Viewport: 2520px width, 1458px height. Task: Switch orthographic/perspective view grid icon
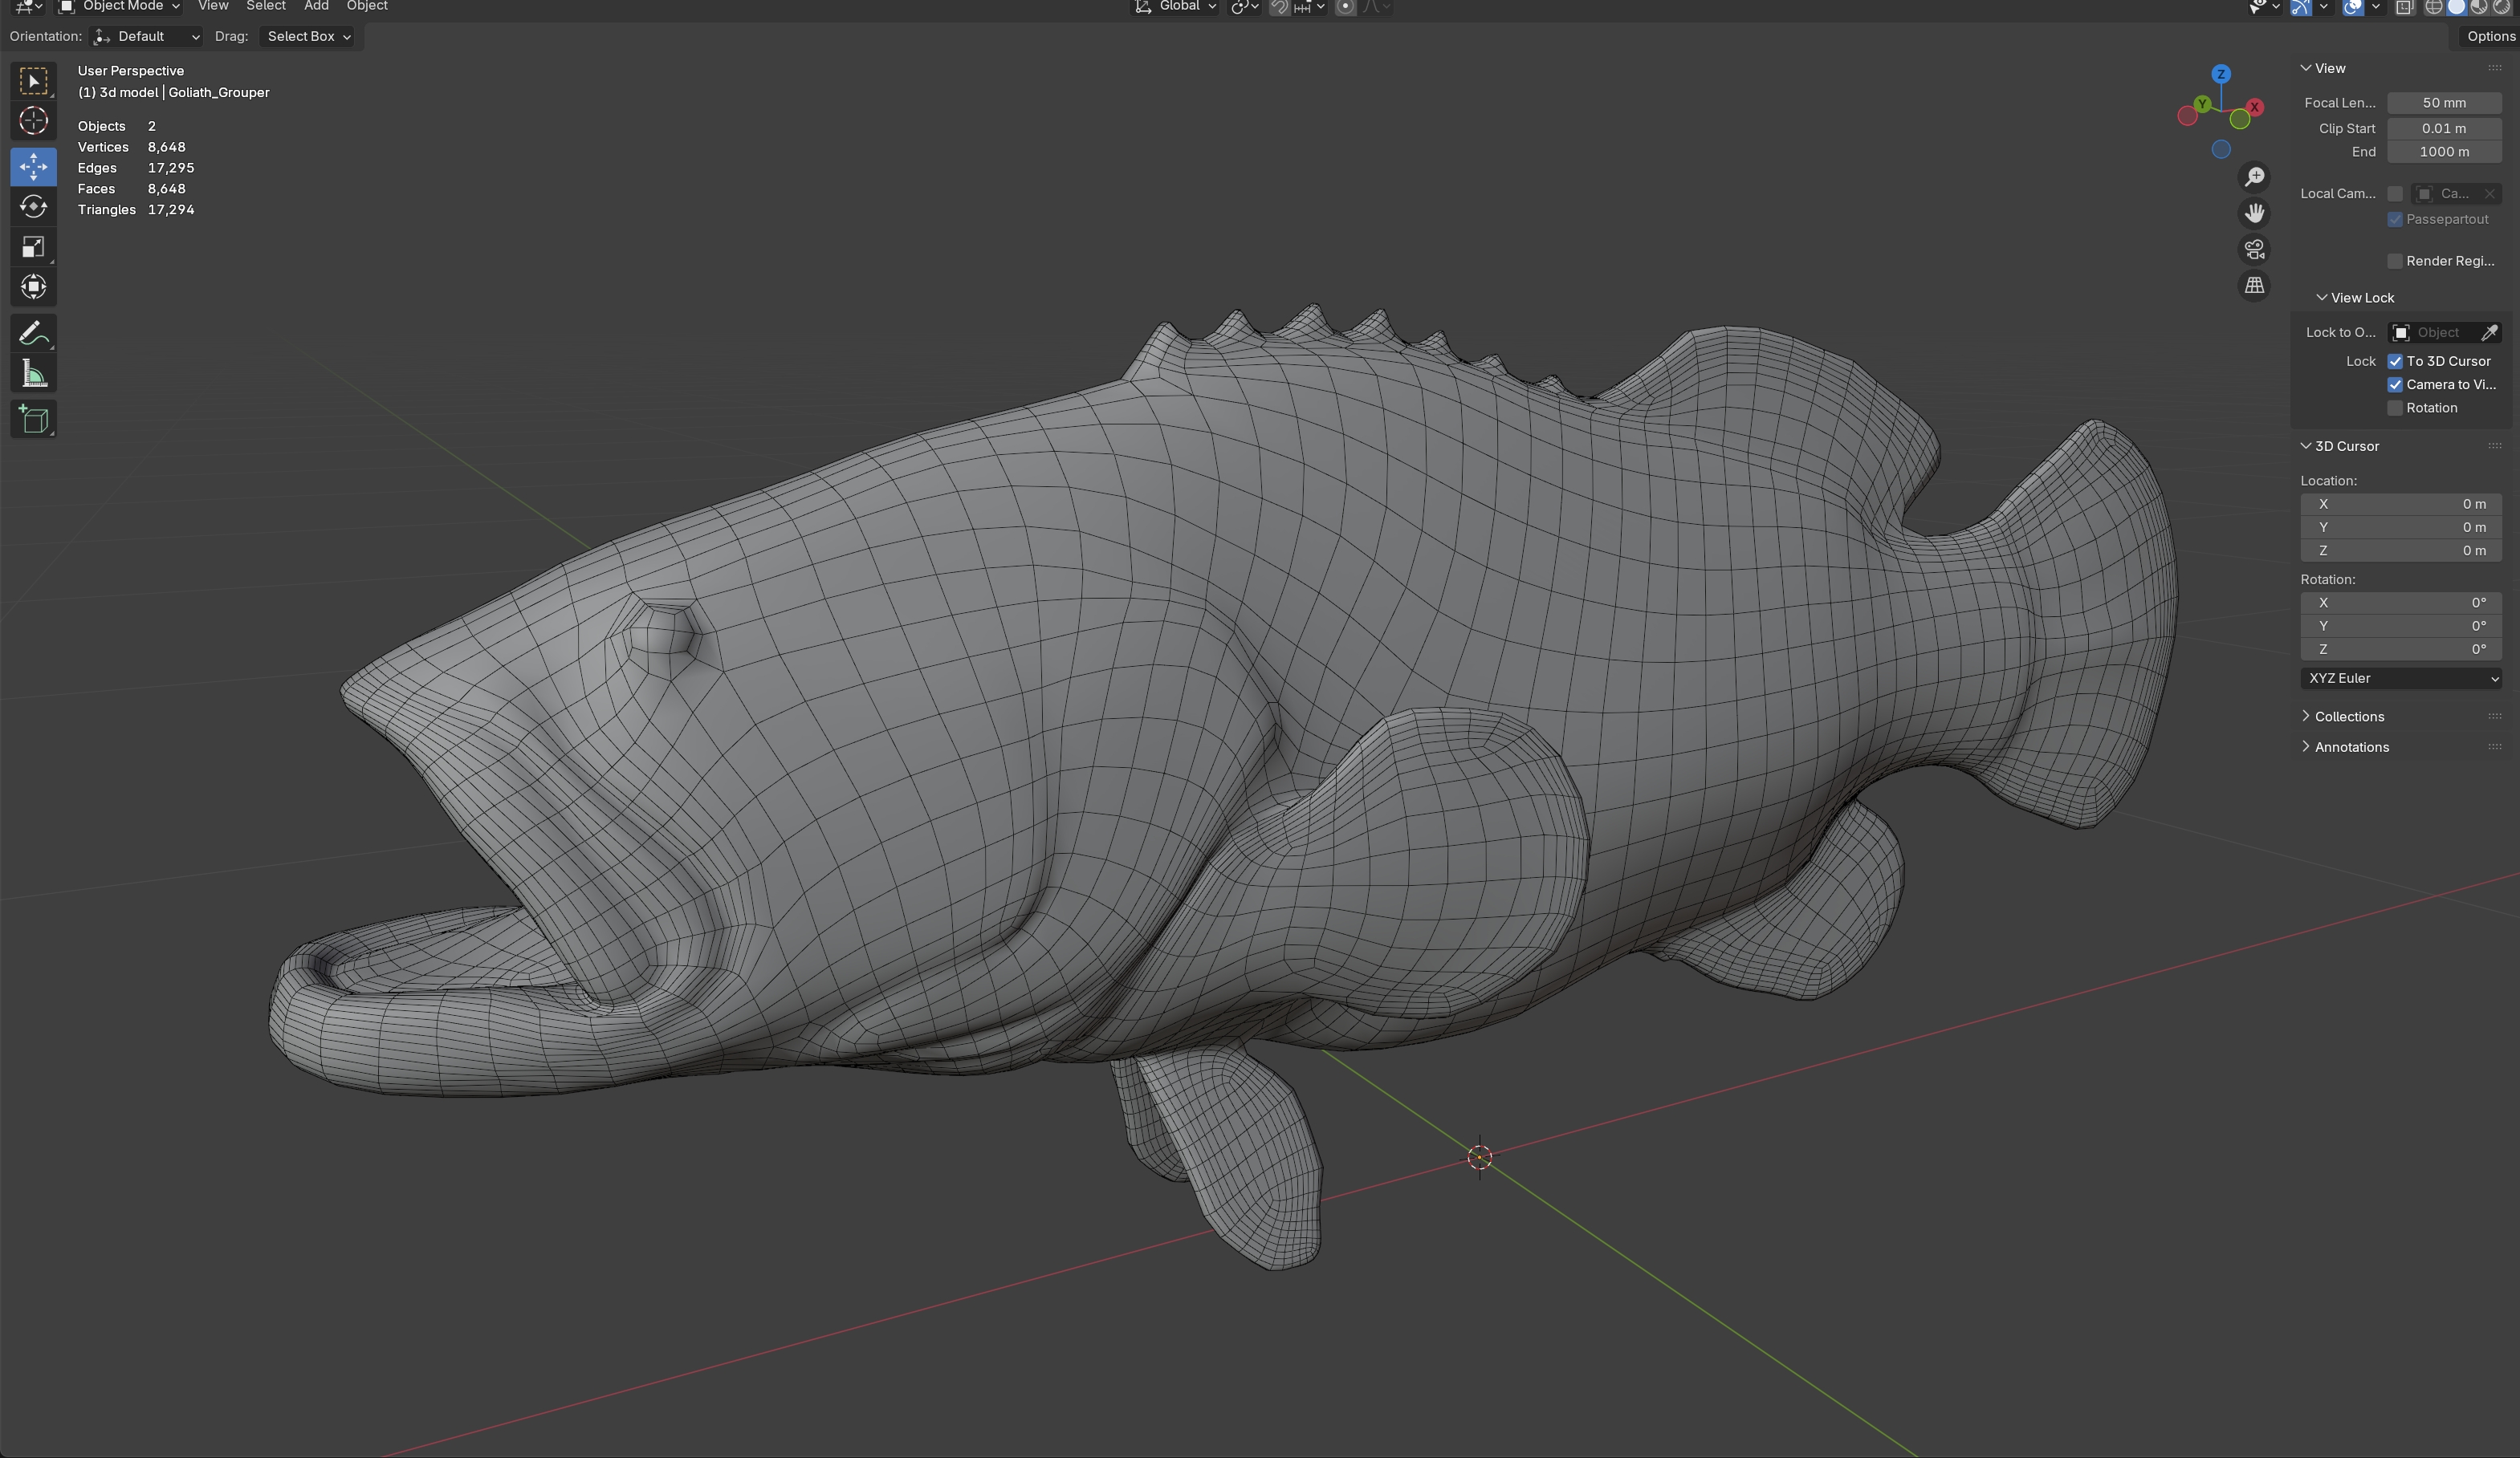[x=2254, y=286]
